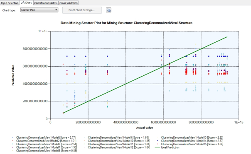Click the Ideal Prediction legend entry
This screenshot has height=154, width=251.
click(x=167, y=147)
